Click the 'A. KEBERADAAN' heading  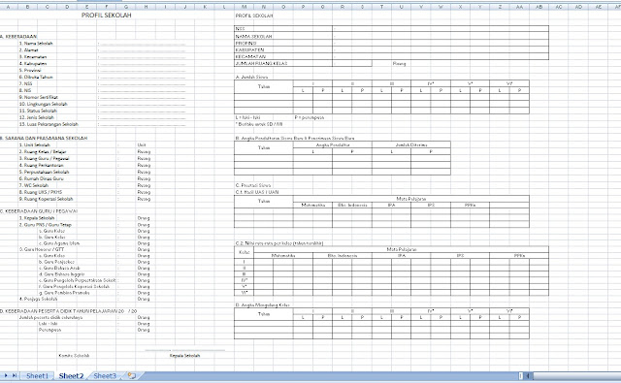click(18, 37)
